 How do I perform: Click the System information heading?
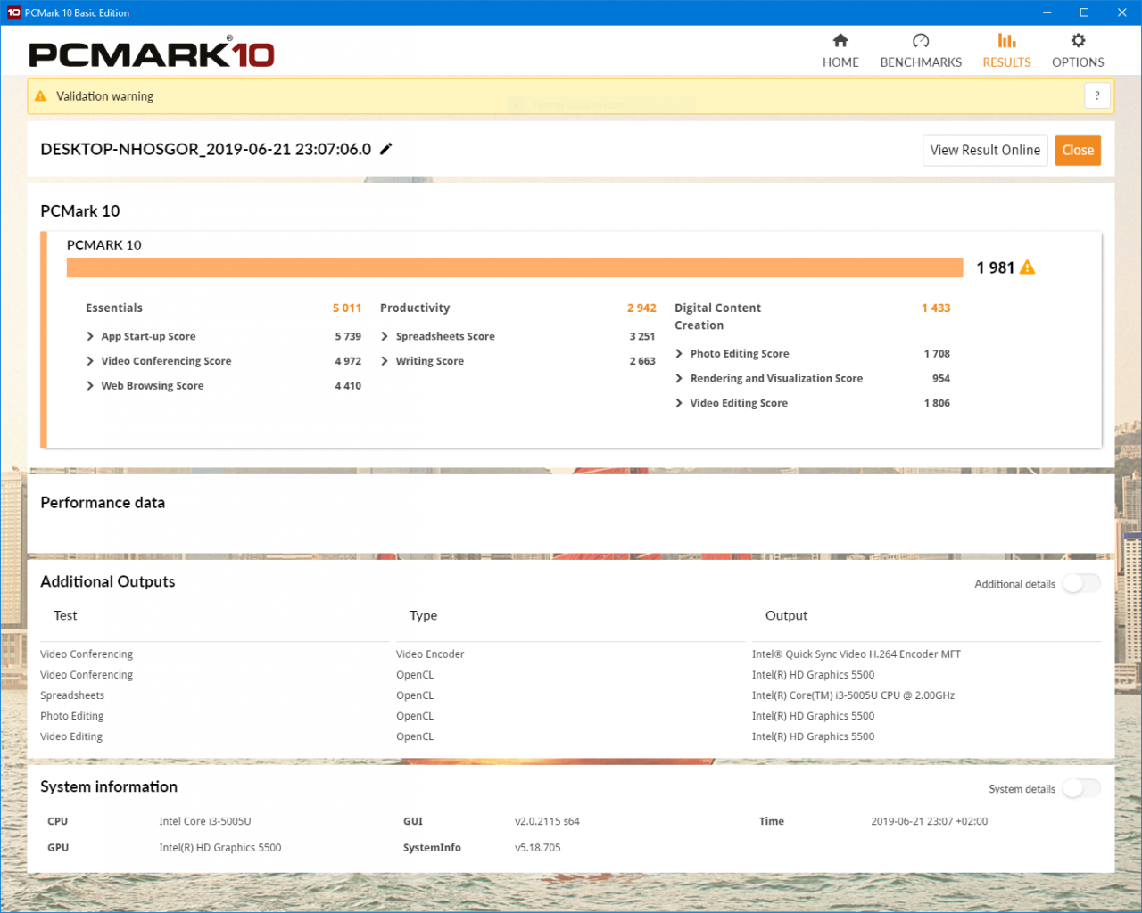pyautogui.click(x=109, y=786)
